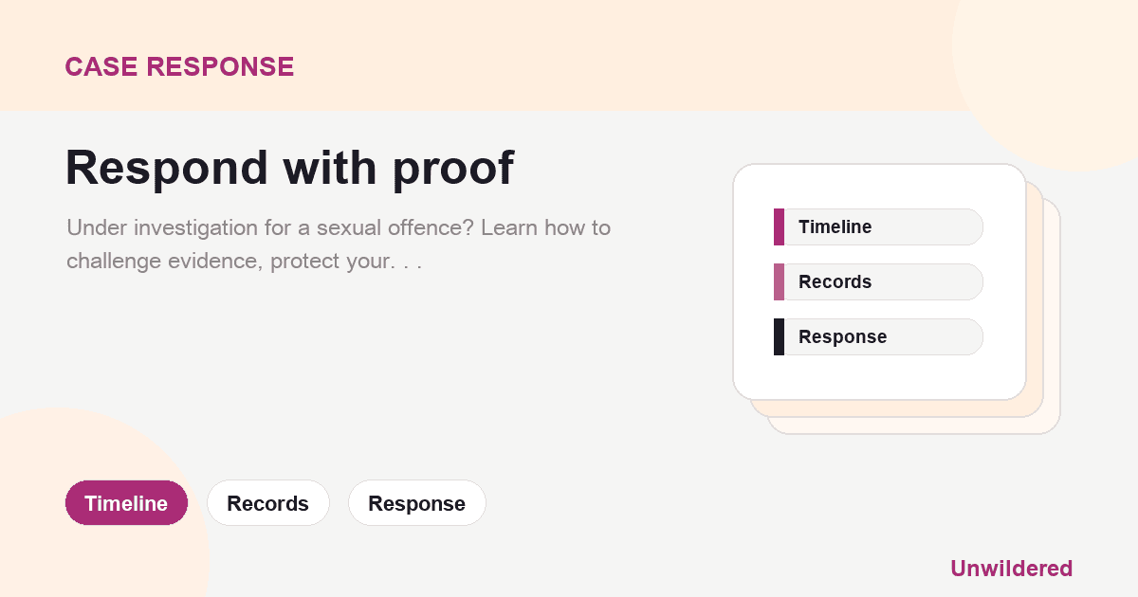Click the Timeline row in the card
The height and width of the screenshot is (597, 1138).
[x=878, y=227]
